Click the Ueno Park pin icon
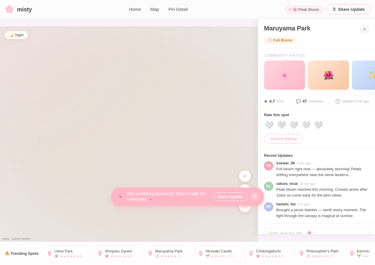375x265 pixels. tap(50, 254)
